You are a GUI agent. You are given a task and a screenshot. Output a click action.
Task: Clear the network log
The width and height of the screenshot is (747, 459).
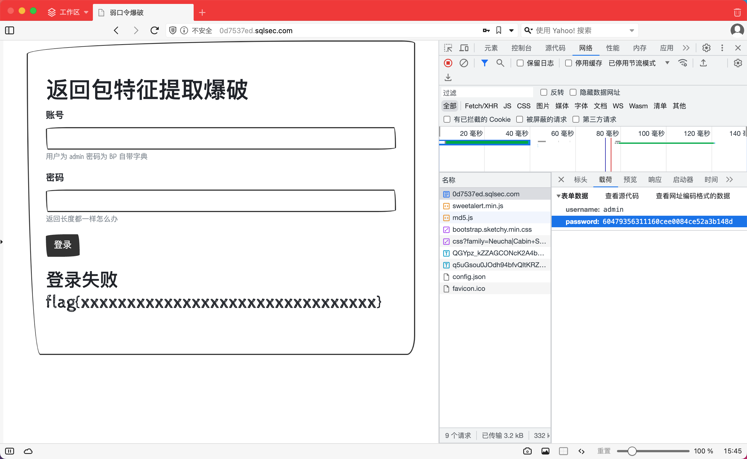[x=464, y=63]
